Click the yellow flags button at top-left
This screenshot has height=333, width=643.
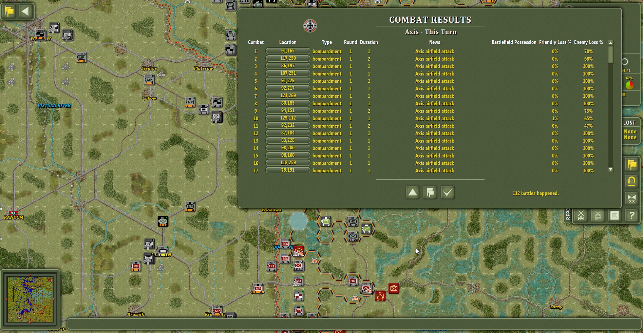tap(9, 12)
